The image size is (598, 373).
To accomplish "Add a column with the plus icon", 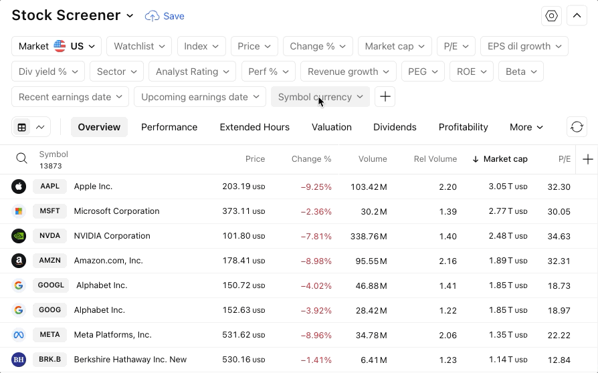I will (587, 159).
